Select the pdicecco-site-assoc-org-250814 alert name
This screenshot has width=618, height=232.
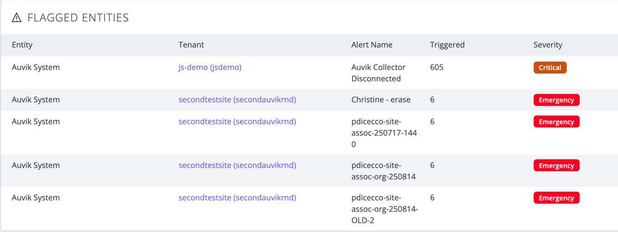tap(383, 171)
